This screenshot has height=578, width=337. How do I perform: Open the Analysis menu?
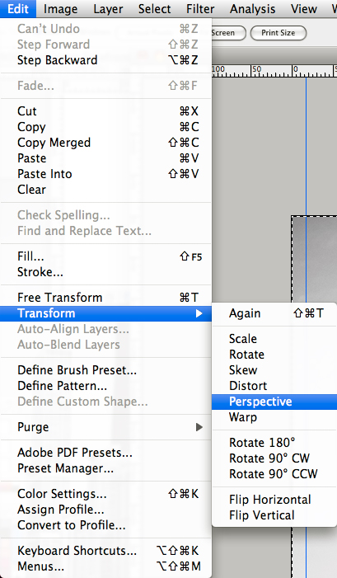pos(253,9)
